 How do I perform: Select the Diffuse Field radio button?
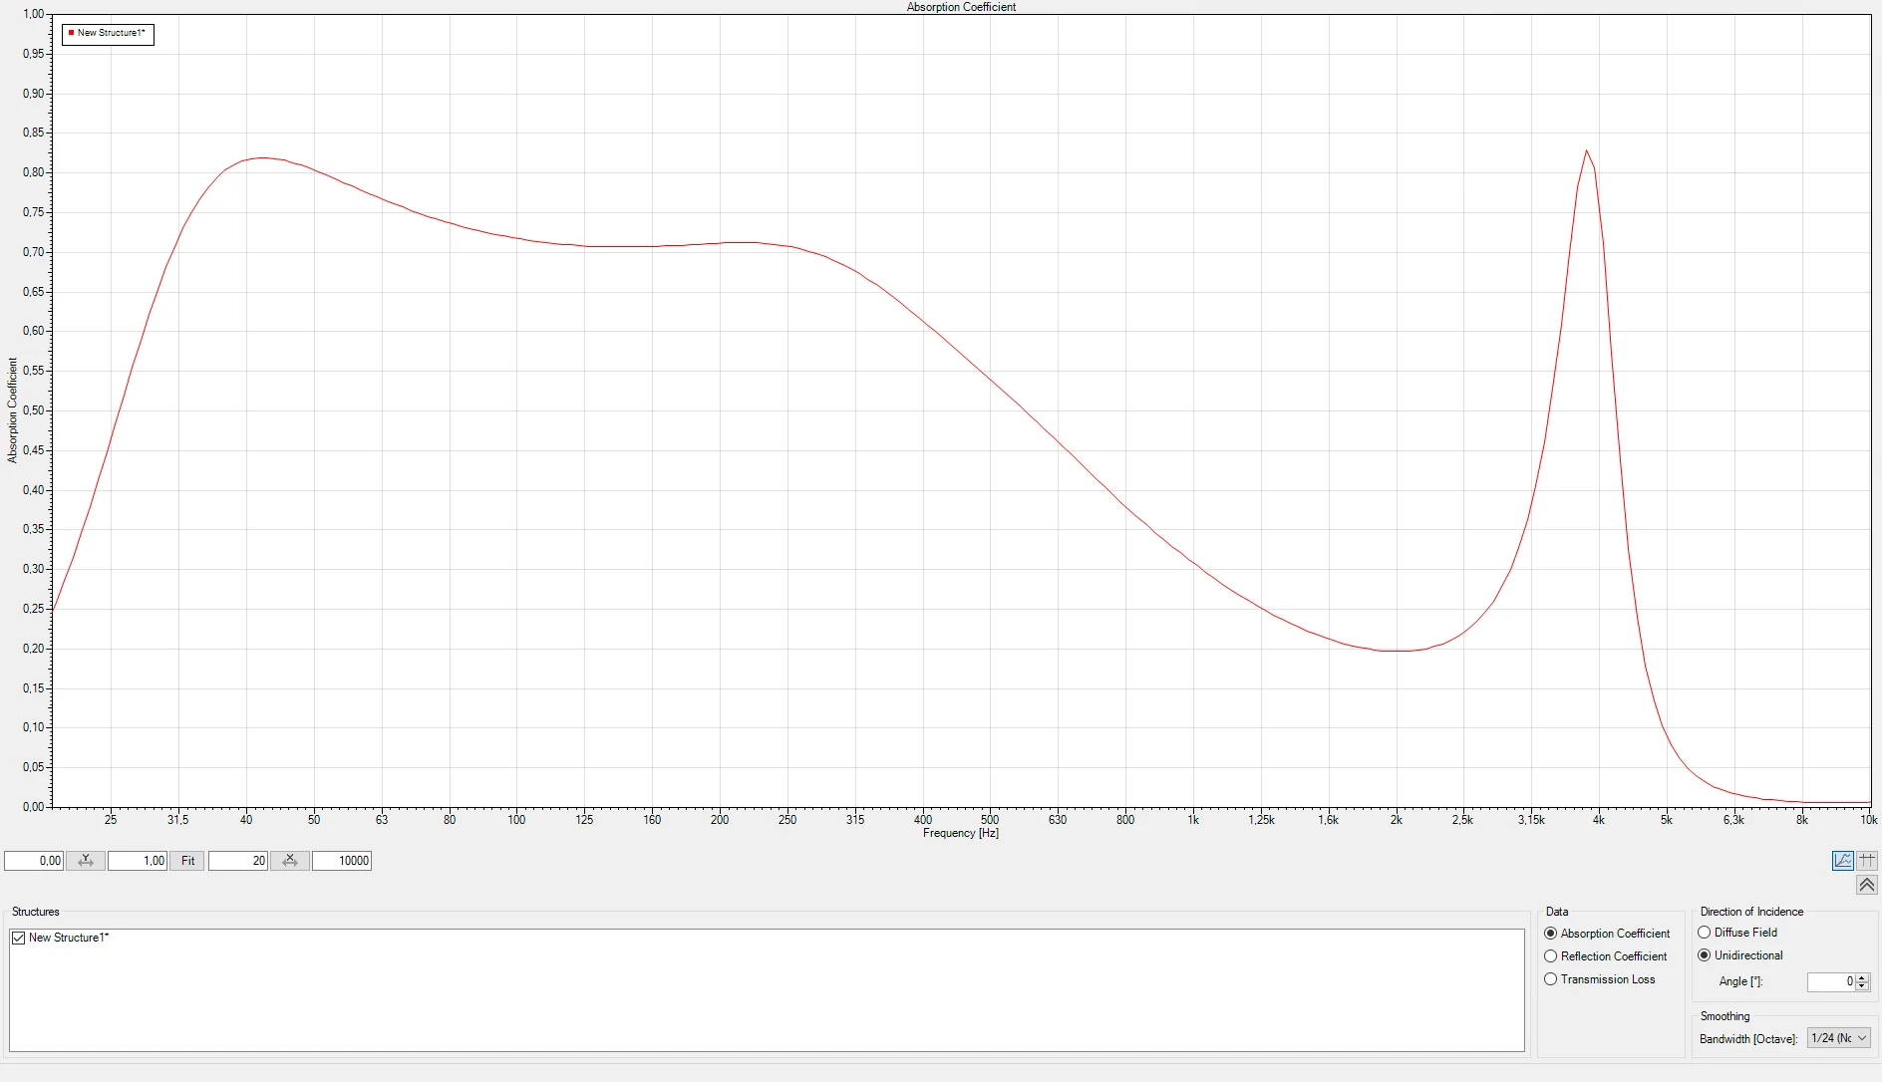tap(1704, 933)
